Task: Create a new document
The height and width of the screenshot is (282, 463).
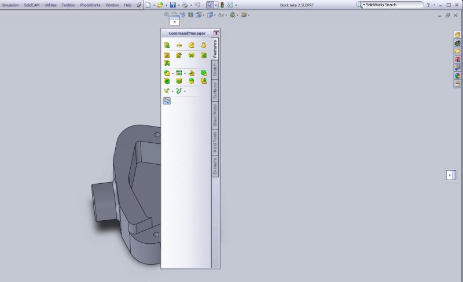Action: pos(148,5)
